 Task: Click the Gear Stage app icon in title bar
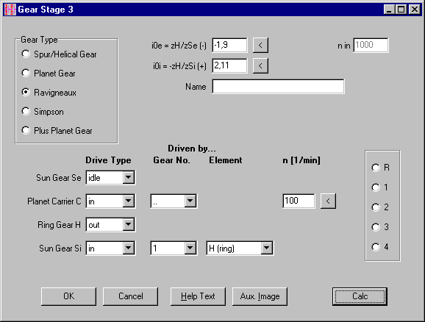pyautogui.click(x=10, y=10)
